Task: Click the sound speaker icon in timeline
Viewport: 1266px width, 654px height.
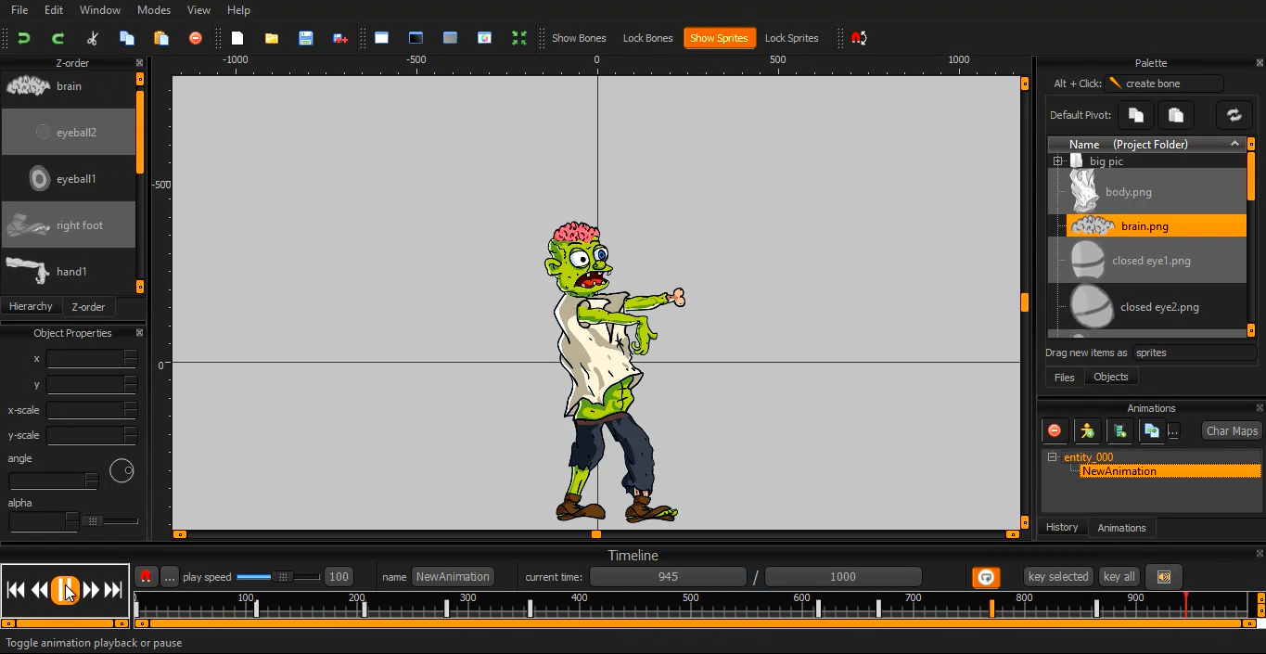Action: (1164, 577)
